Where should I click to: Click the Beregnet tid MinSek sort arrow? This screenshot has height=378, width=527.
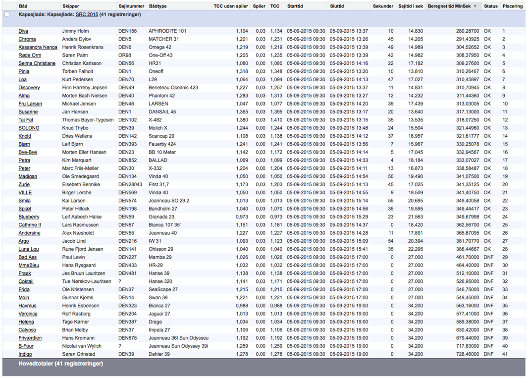coord(475,6)
